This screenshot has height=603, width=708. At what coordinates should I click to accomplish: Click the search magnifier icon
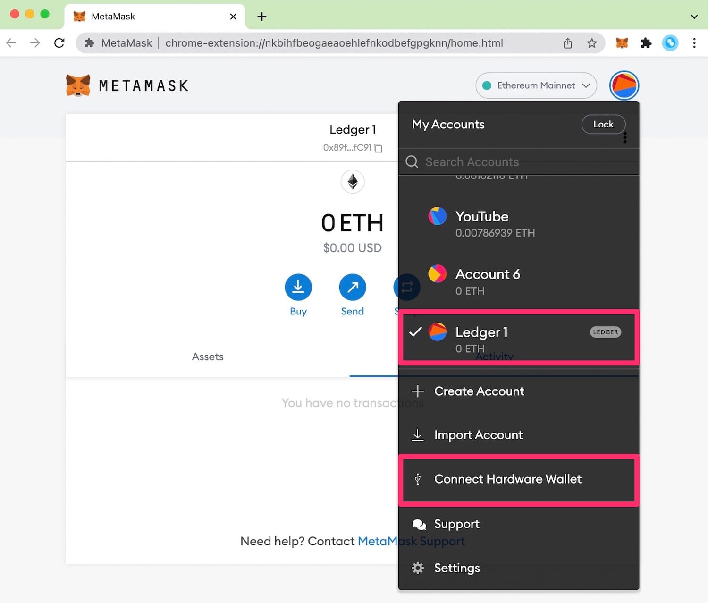click(x=412, y=162)
